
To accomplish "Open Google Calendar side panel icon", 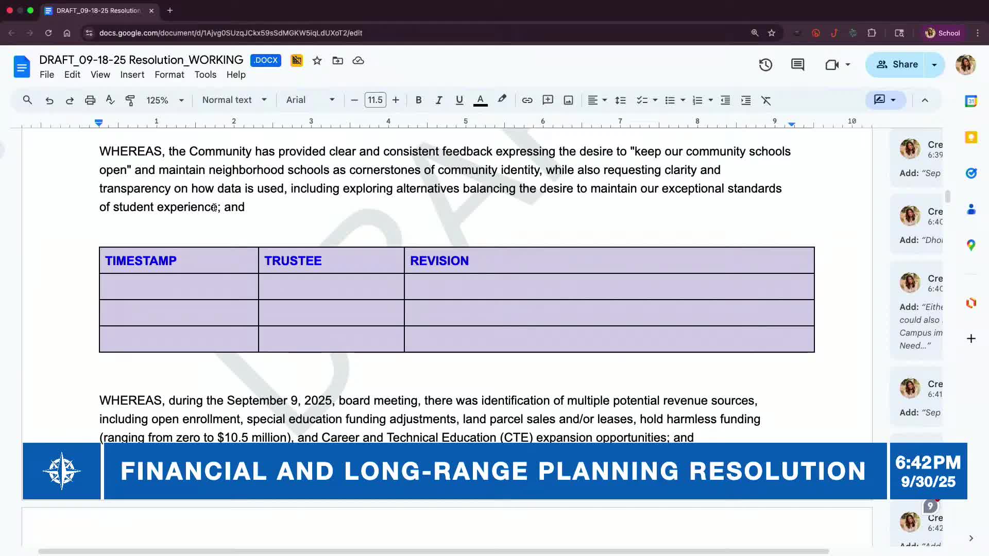I will [x=971, y=101].
